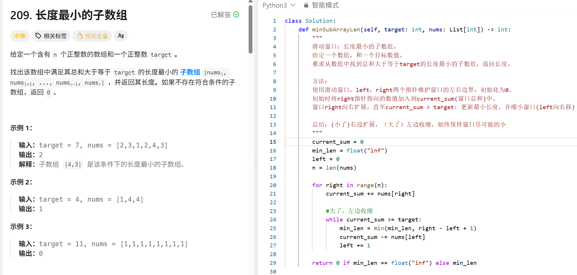Click the green solved checkmark icon
577x275 pixels.
pyautogui.click(x=236, y=15)
